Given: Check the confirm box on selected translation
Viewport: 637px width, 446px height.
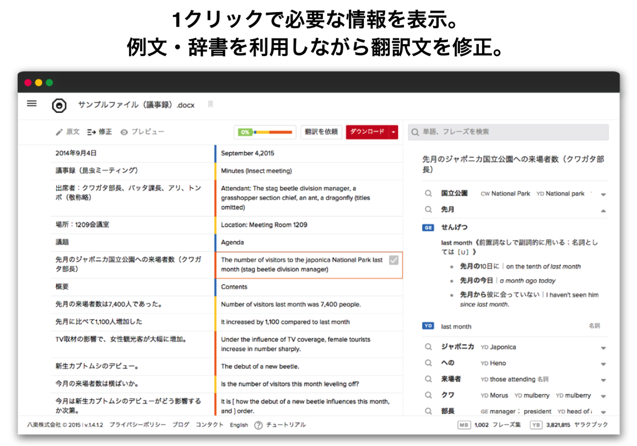Looking at the screenshot, I should (x=393, y=260).
